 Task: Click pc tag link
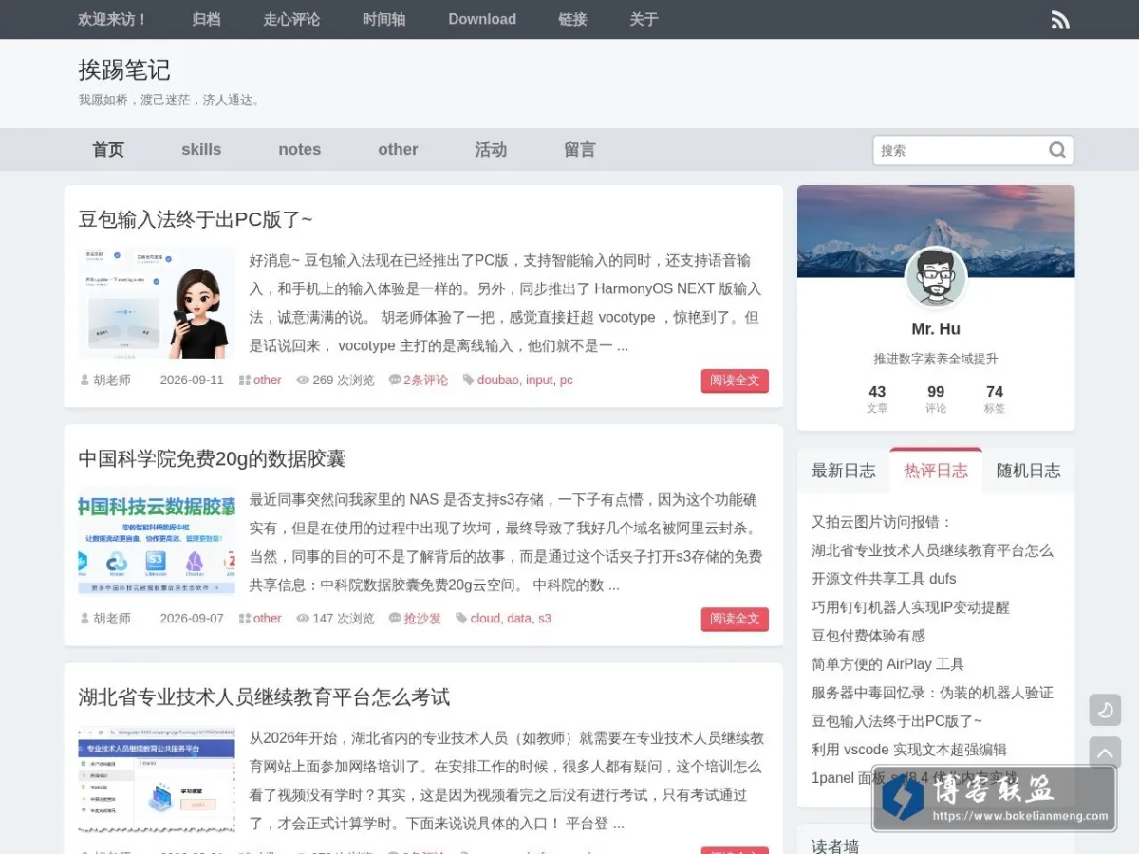coord(566,381)
